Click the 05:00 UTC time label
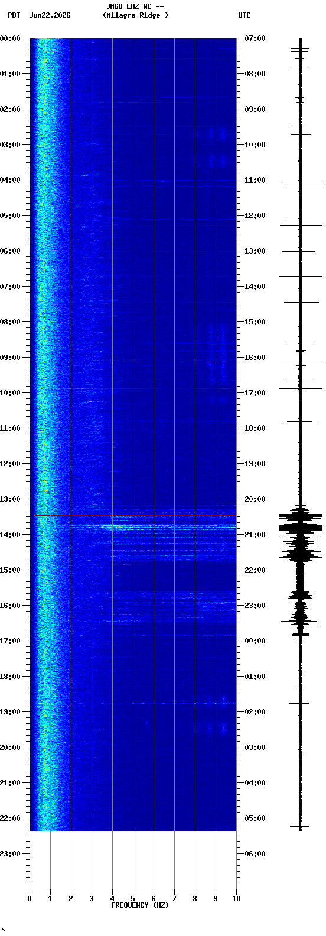326x936 pixels. (x=255, y=818)
